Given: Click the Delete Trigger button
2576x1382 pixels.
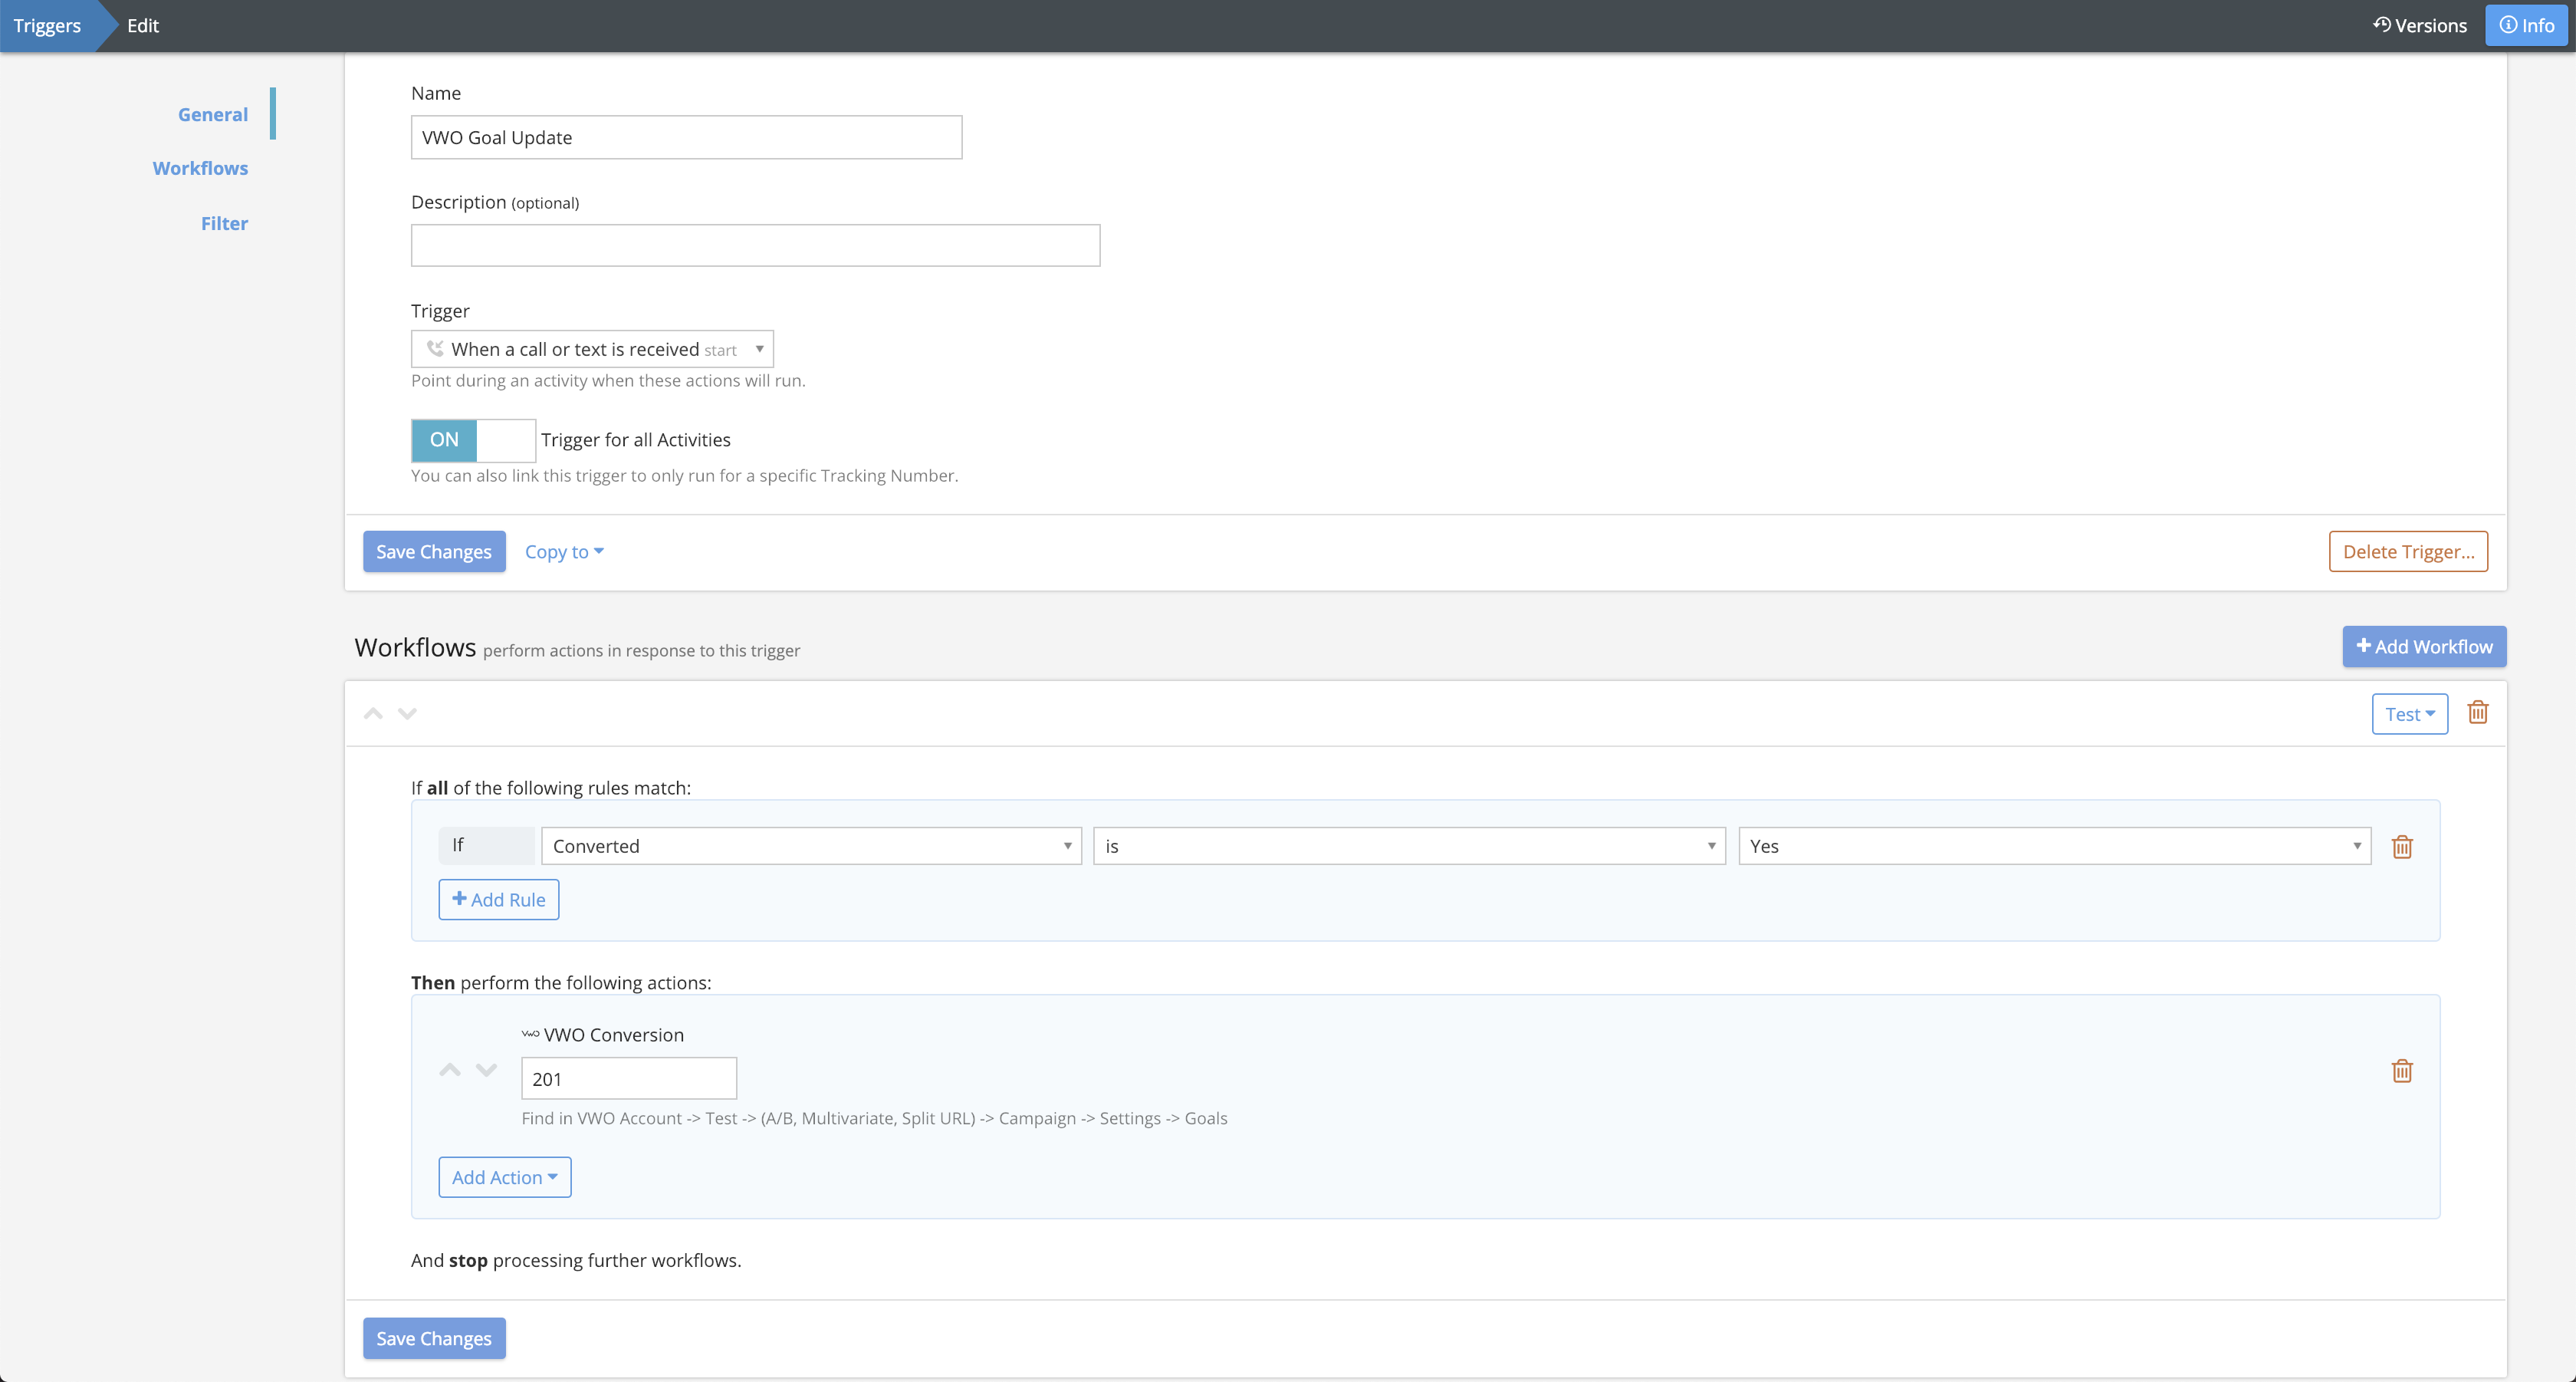Looking at the screenshot, I should click(x=2407, y=552).
